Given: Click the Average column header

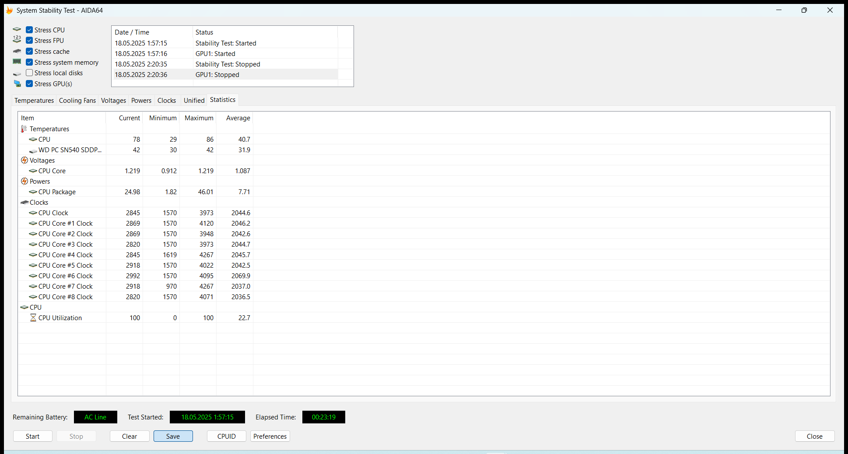Looking at the screenshot, I should point(235,118).
